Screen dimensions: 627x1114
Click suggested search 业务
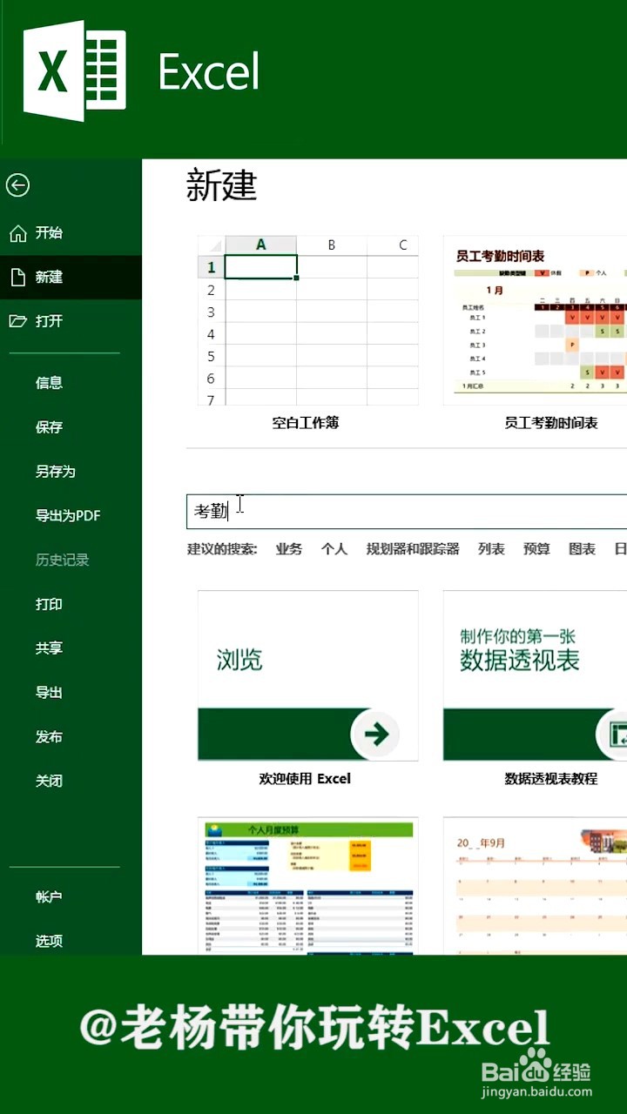(289, 549)
